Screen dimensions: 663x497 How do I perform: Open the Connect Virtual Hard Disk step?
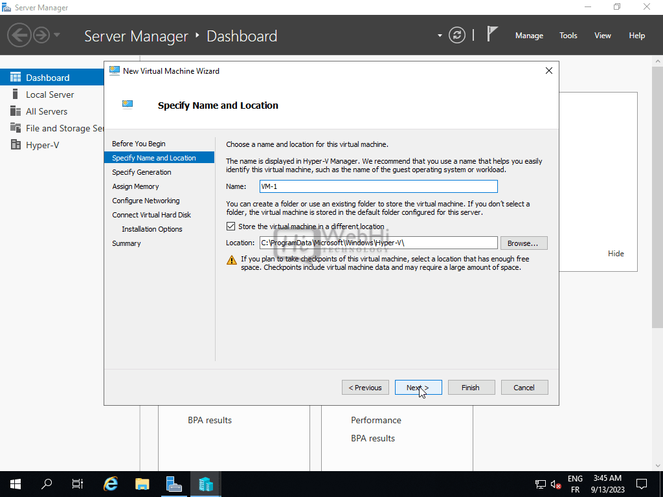152,215
